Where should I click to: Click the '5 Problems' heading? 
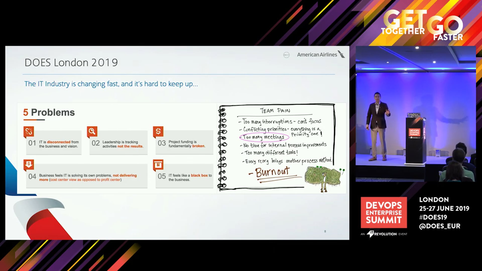tap(49, 112)
